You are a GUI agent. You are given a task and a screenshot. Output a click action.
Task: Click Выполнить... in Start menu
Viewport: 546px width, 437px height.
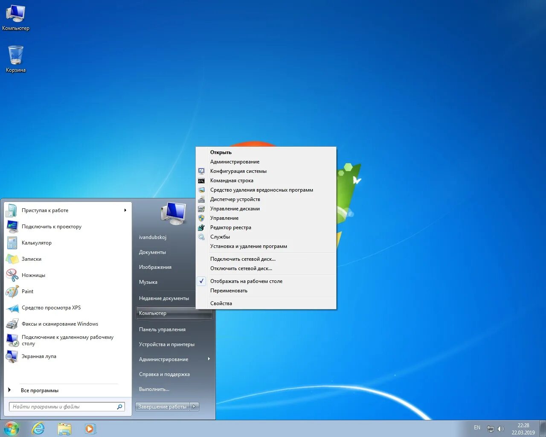tap(154, 389)
